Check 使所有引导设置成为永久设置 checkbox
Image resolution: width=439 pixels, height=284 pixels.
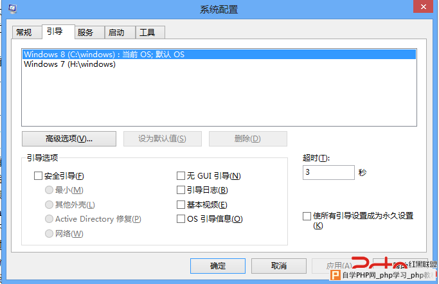coord(307,216)
